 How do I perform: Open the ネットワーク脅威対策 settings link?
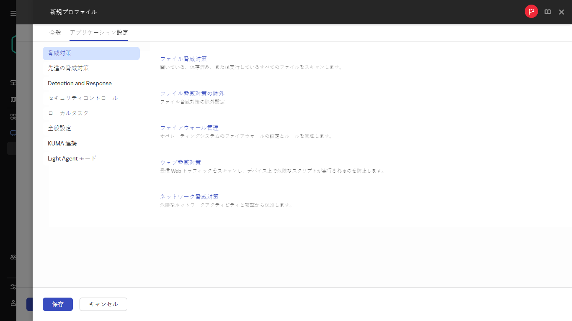189,196
